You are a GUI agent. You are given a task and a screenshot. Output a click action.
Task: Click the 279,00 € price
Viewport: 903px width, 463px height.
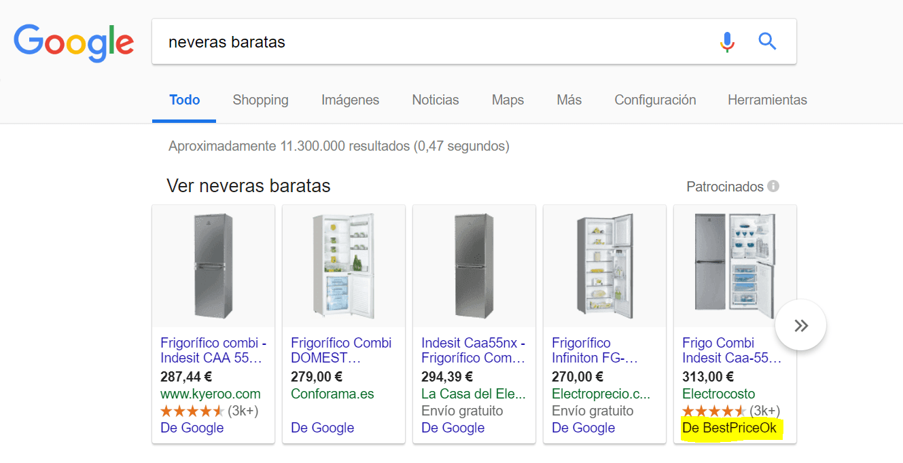(x=317, y=377)
